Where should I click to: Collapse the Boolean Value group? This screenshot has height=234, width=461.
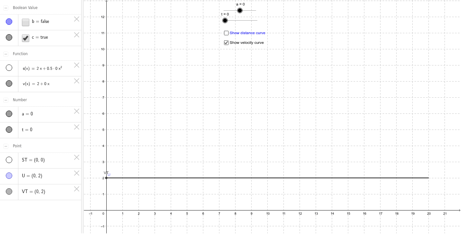(x=6, y=8)
